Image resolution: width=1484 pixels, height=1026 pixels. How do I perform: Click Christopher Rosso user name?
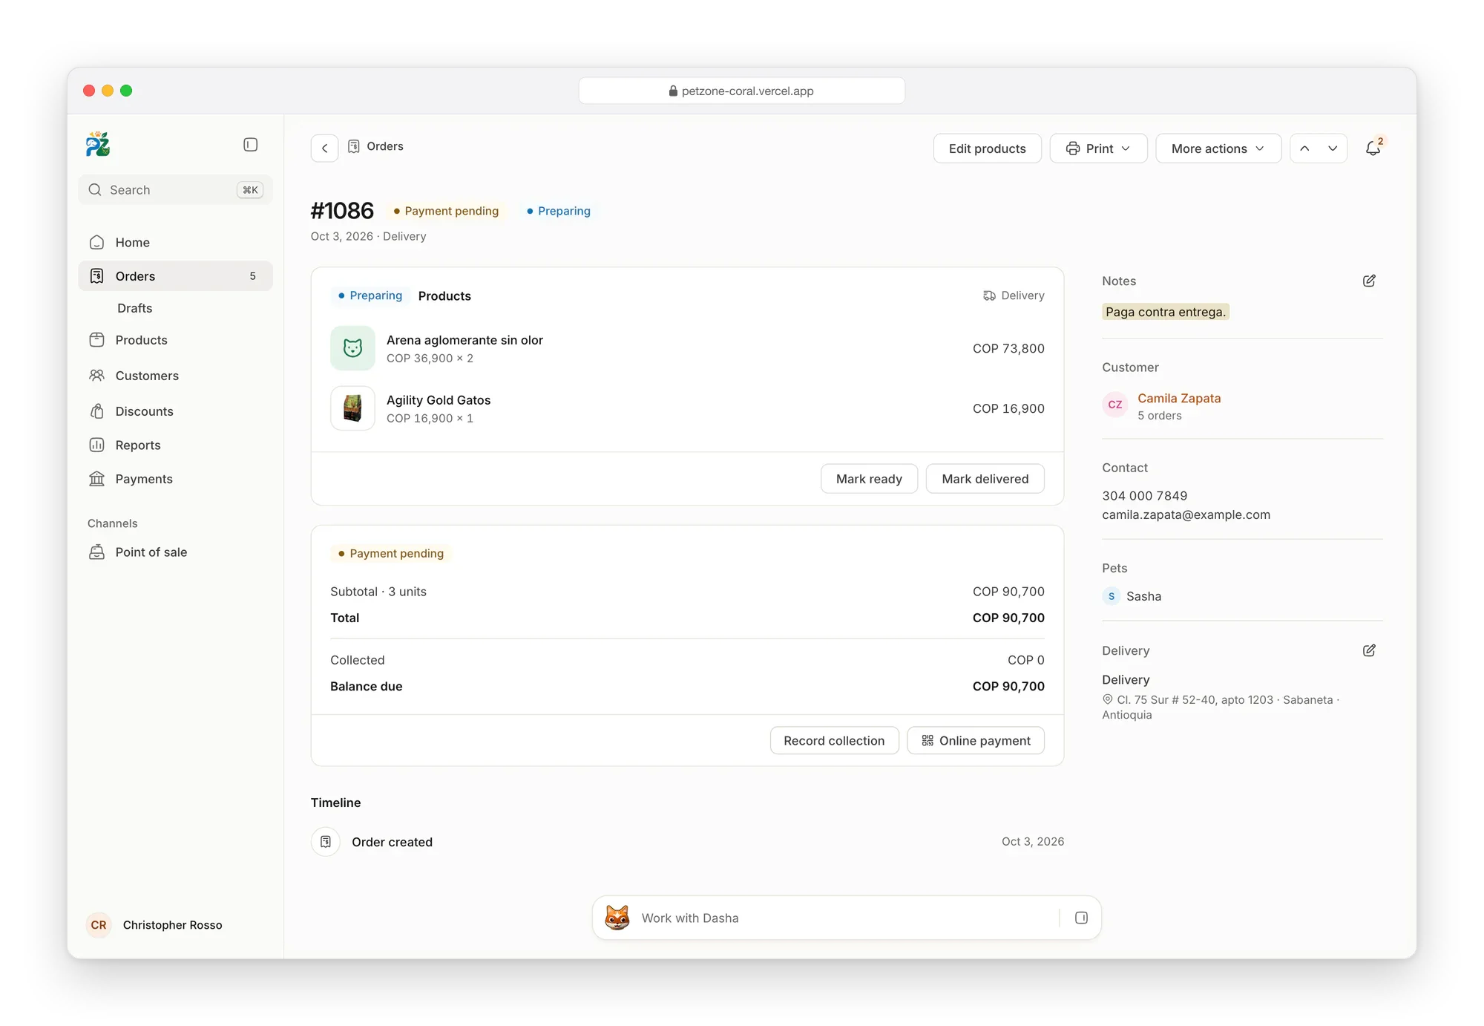(173, 925)
